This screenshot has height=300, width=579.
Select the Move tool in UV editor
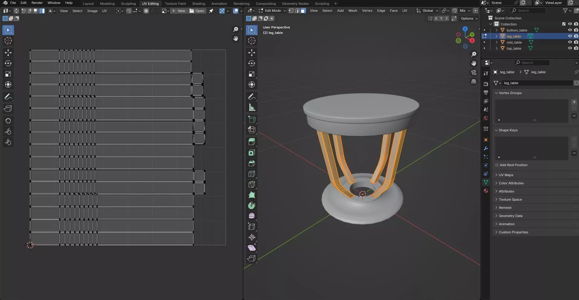[8, 53]
